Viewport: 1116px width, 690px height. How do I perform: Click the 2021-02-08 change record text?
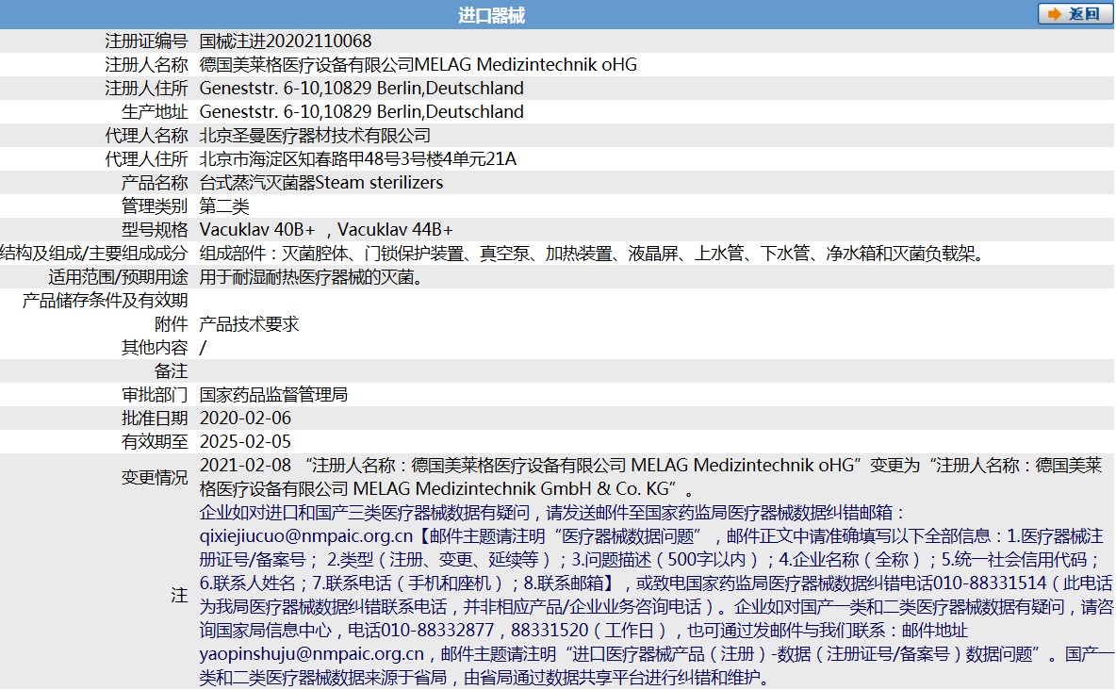[x=650, y=477]
